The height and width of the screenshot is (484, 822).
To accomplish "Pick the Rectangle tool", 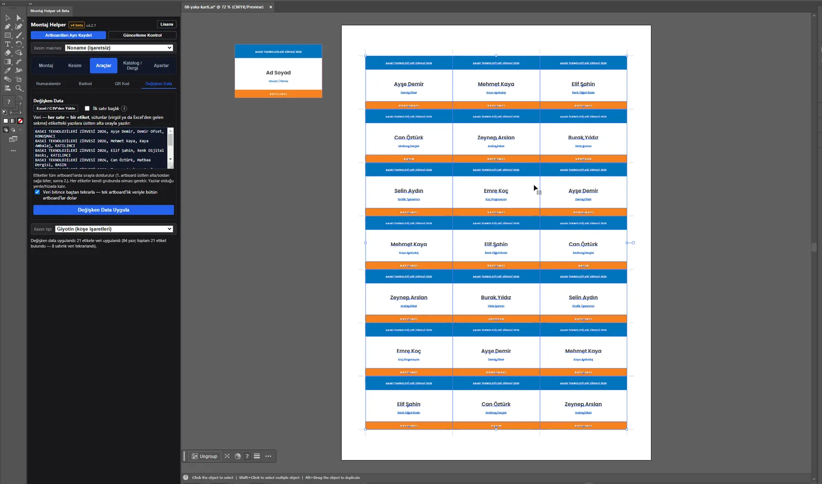I will 8,35.
